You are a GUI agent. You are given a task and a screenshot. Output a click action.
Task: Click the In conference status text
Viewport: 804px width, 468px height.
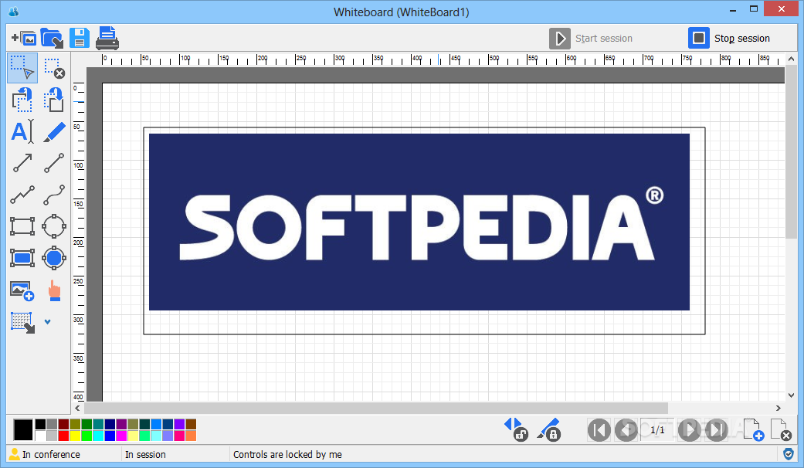coord(51,454)
